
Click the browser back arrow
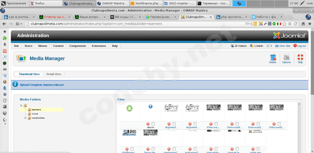pyautogui.click(x=4, y=24)
